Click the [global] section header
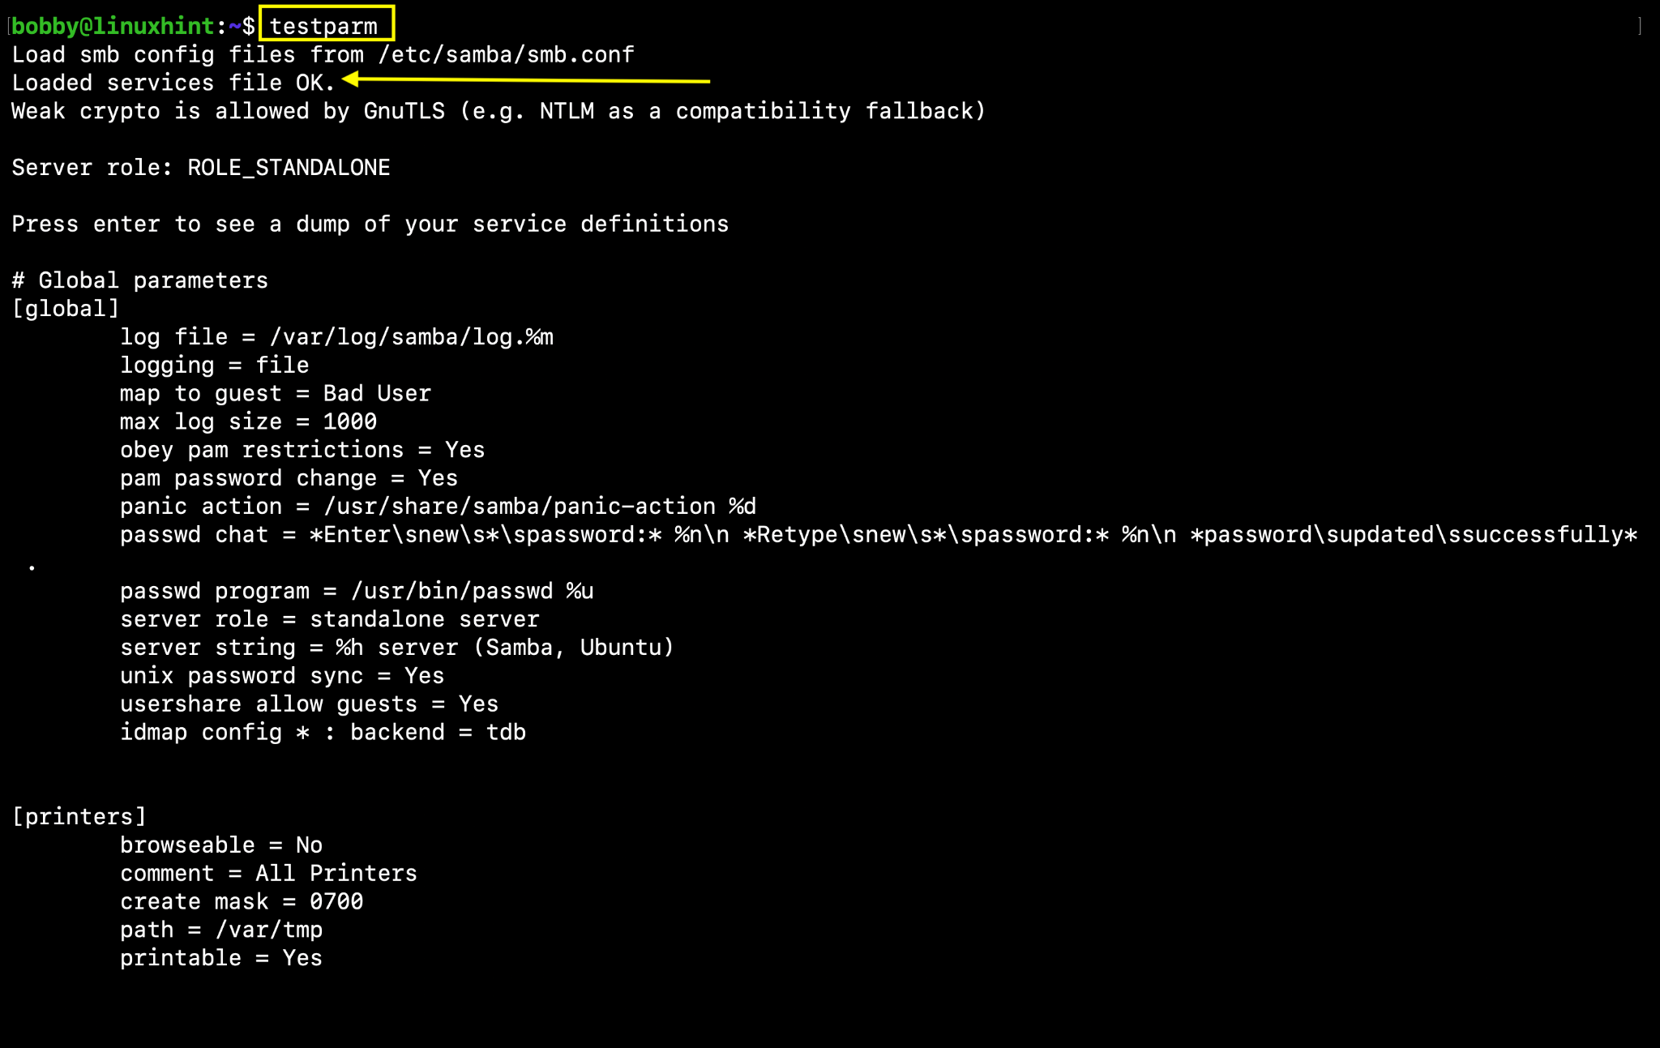The width and height of the screenshot is (1660, 1048). click(x=66, y=309)
